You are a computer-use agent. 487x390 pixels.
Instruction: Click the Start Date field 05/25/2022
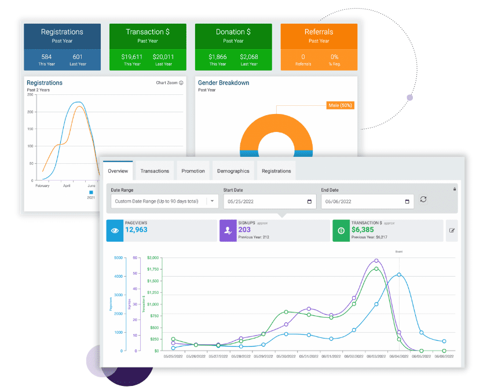click(270, 202)
